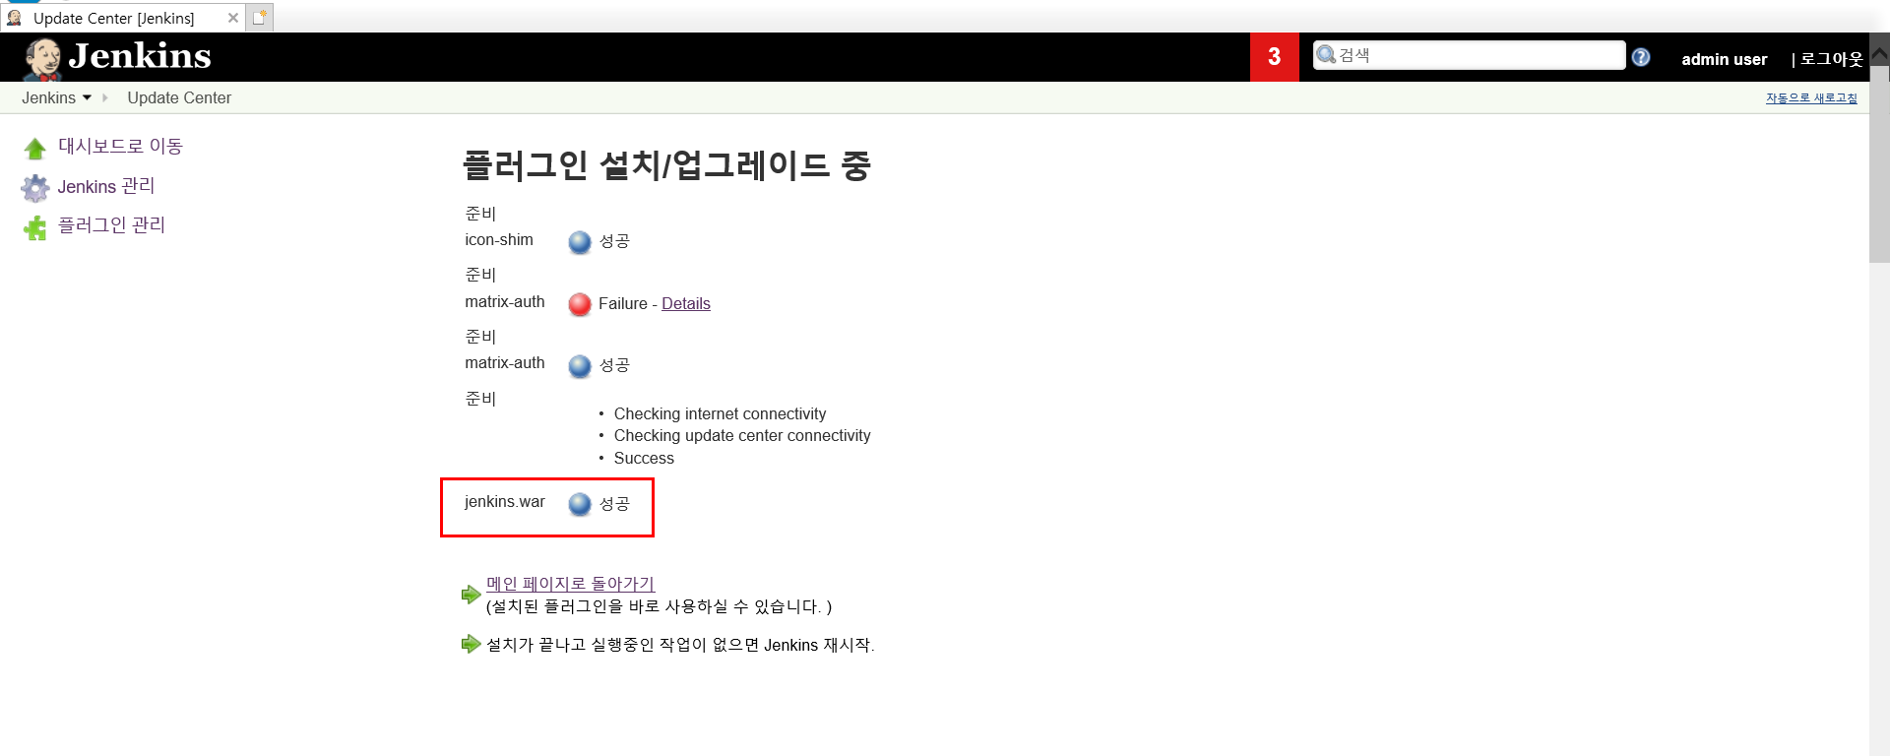Open the Jenkins 관리 link

(106, 186)
